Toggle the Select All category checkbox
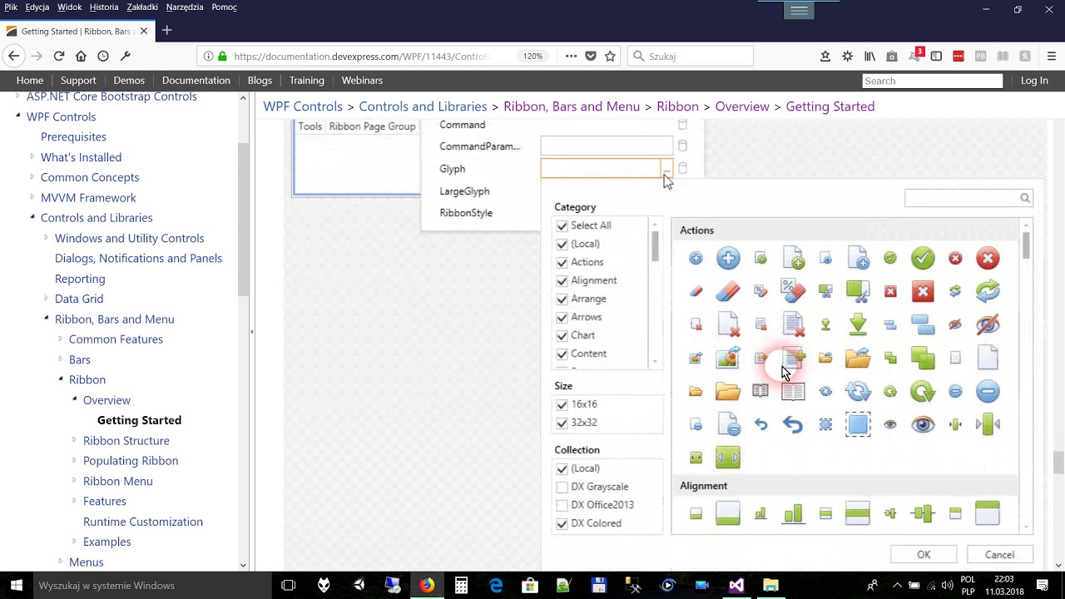Image resolution: width=1065 pixels, height=599 pixels. point(562,225)
